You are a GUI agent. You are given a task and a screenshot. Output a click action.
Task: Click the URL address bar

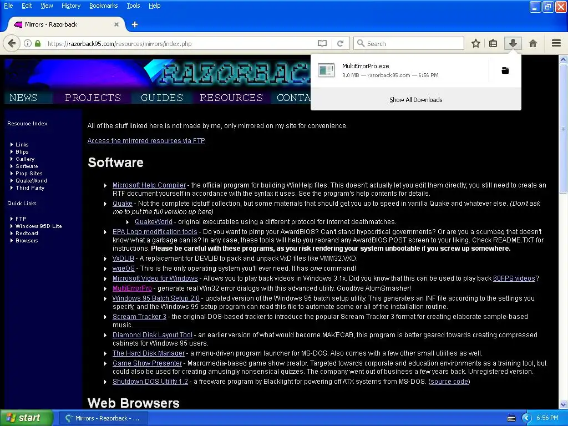[x=181, y=43]
